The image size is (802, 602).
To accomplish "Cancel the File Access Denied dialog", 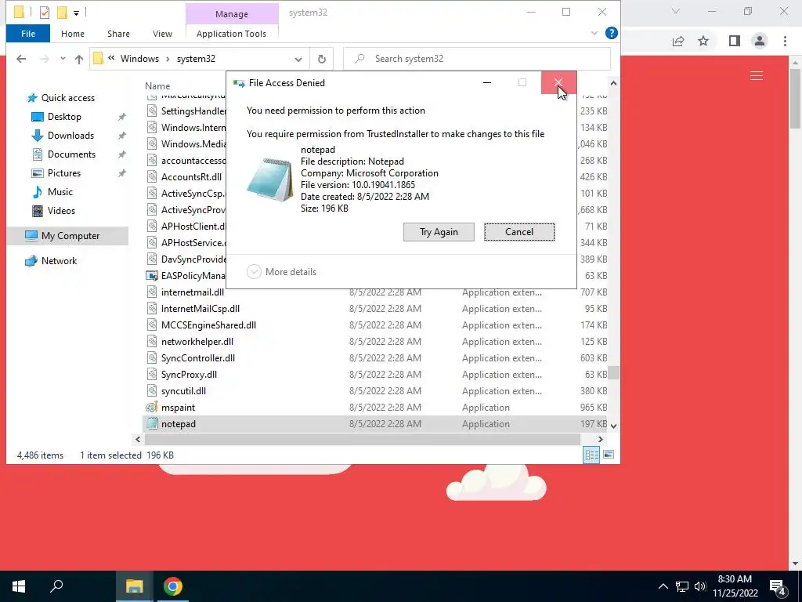I will pyautogui.click(x=519, y=232).
